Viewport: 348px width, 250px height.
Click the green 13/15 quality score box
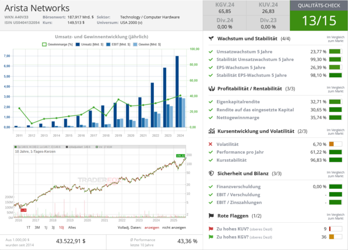(319, 21)
